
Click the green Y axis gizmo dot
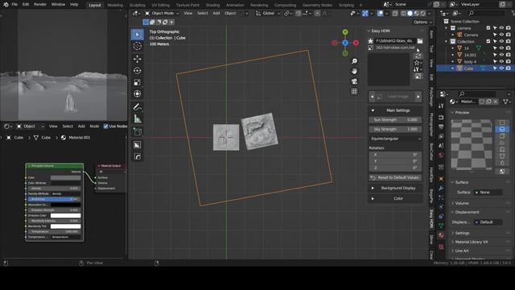point(345,32)
